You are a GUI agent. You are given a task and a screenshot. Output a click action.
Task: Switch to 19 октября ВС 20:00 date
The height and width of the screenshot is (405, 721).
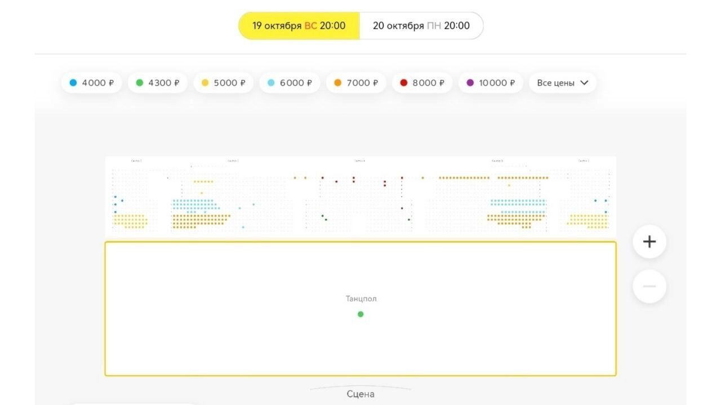(299, 26)
